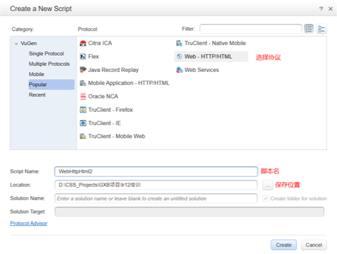Viewport: 337px width, 254px height.
Task: Focus the Solution Name field
Action: pos(156,198)
